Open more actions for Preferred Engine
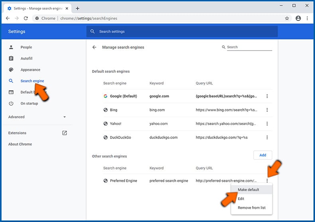Viewport: 315px width, 222px height. click(267, 181)
